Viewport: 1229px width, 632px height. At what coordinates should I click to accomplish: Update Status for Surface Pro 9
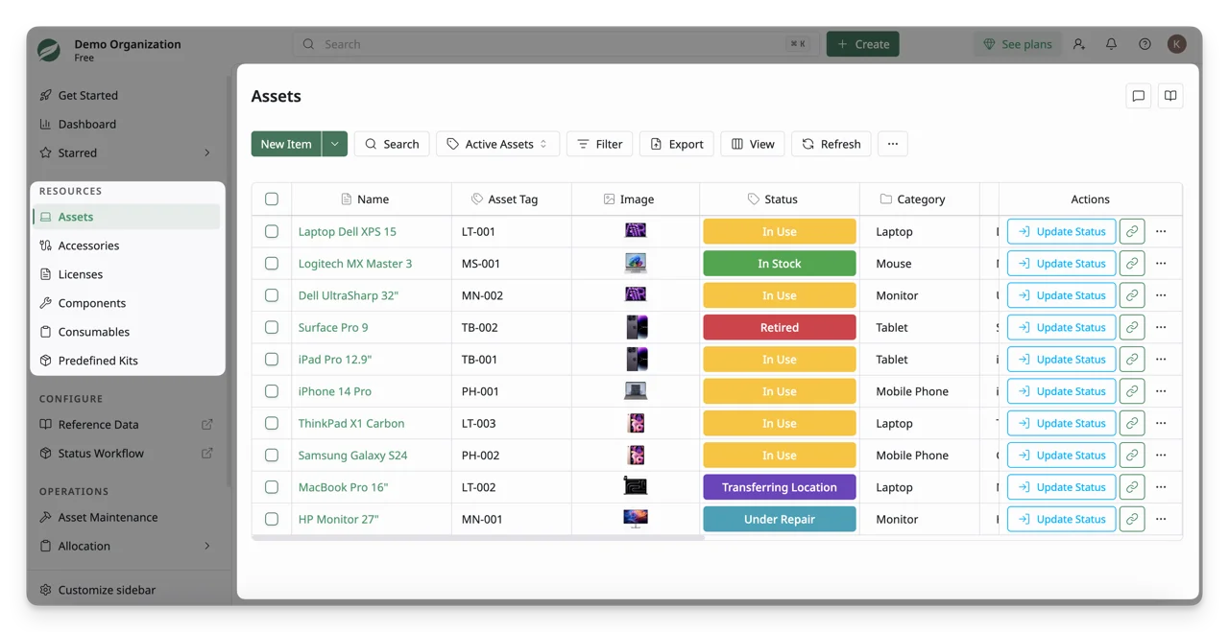coord(1061,327)
